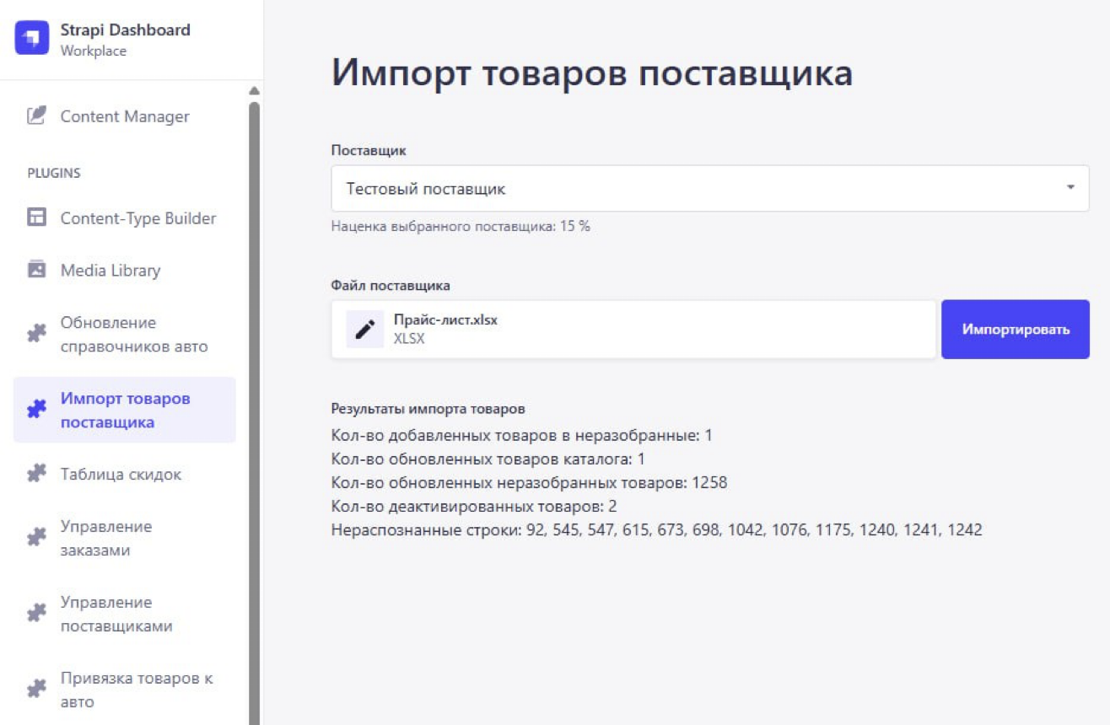Screen dimensions: 1110x725
Task: Click puzzle icon beside Управление заказами
Action: 36,539
